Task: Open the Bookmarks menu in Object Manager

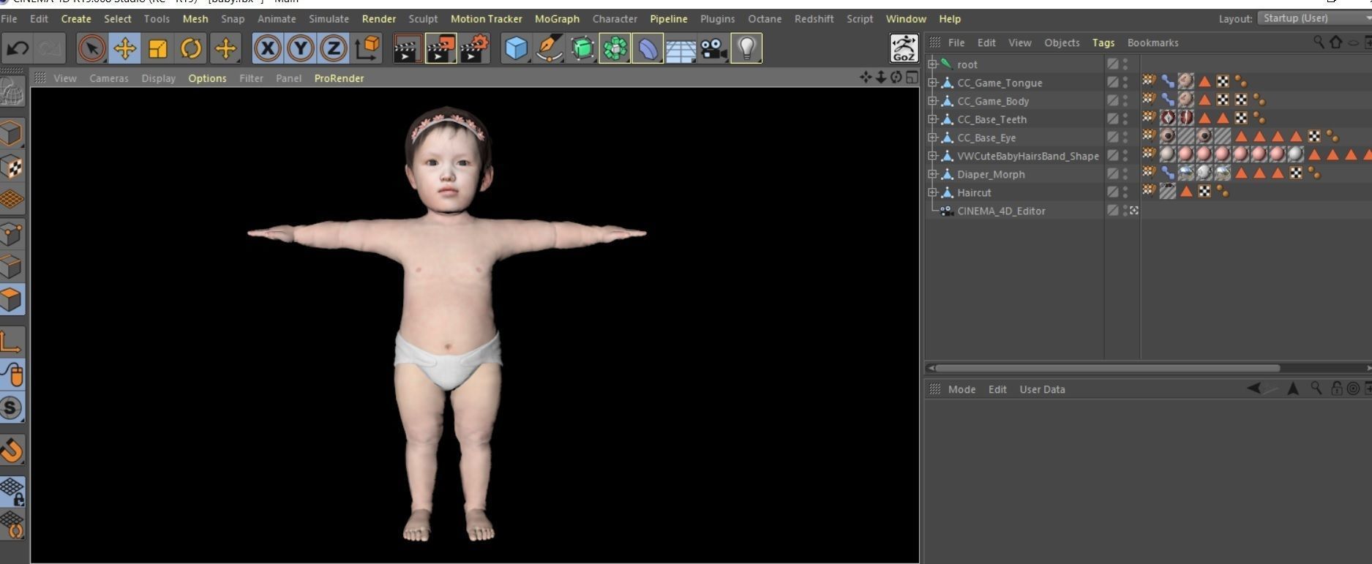Action: (x=1152, y=43)
